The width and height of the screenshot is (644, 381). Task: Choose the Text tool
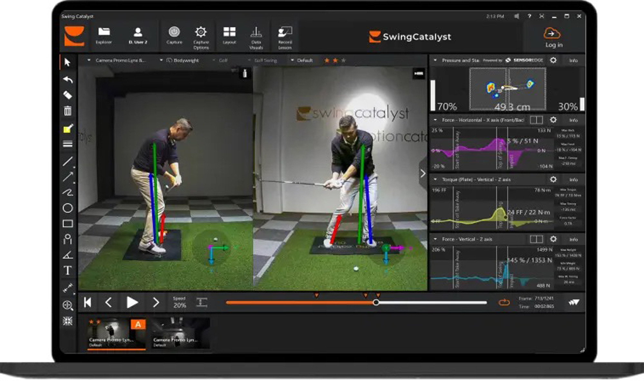tap(68, 270)
